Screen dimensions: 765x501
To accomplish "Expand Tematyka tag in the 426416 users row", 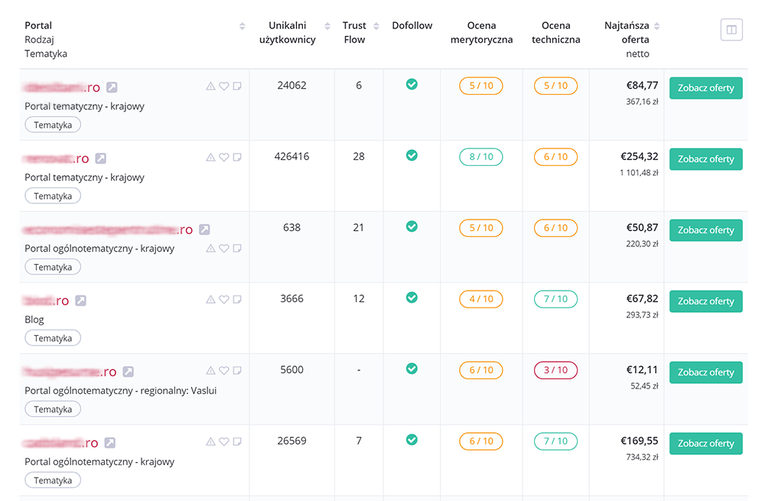I will tap(53, 196).
